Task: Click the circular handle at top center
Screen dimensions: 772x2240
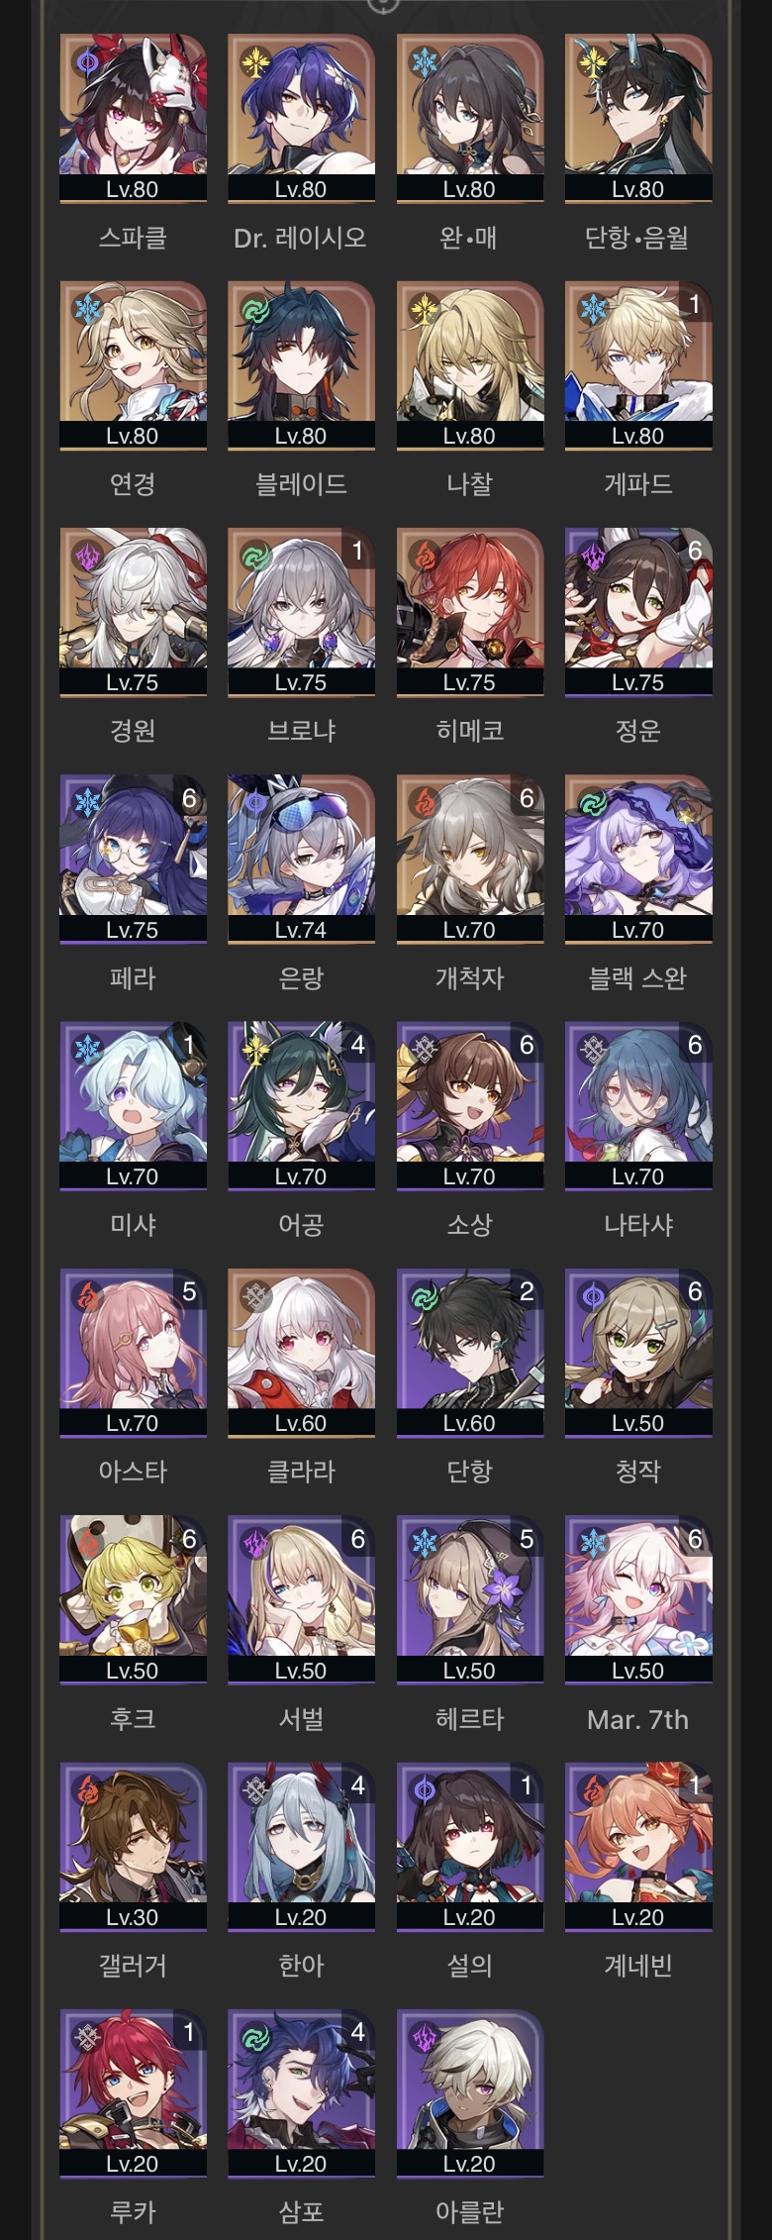Action: click(x=384, y=5)
